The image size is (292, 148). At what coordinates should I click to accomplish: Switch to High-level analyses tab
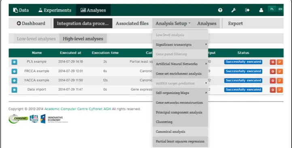[x=83, y=39]
